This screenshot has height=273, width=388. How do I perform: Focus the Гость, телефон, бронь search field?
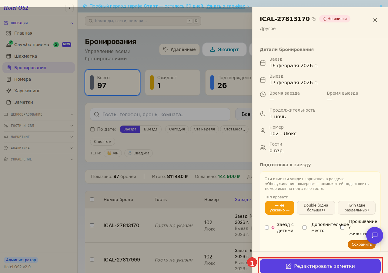(160, 114)
